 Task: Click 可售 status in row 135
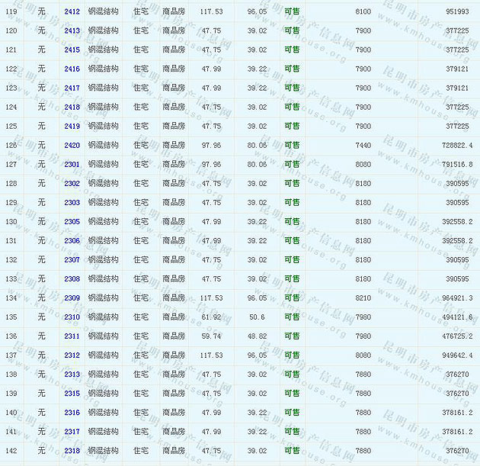click(292, 317)
